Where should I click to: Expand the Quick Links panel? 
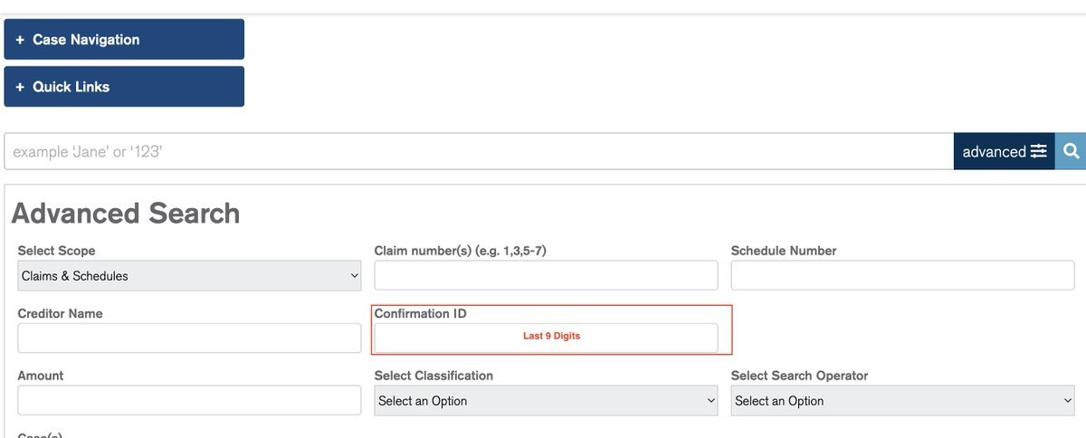124,87
